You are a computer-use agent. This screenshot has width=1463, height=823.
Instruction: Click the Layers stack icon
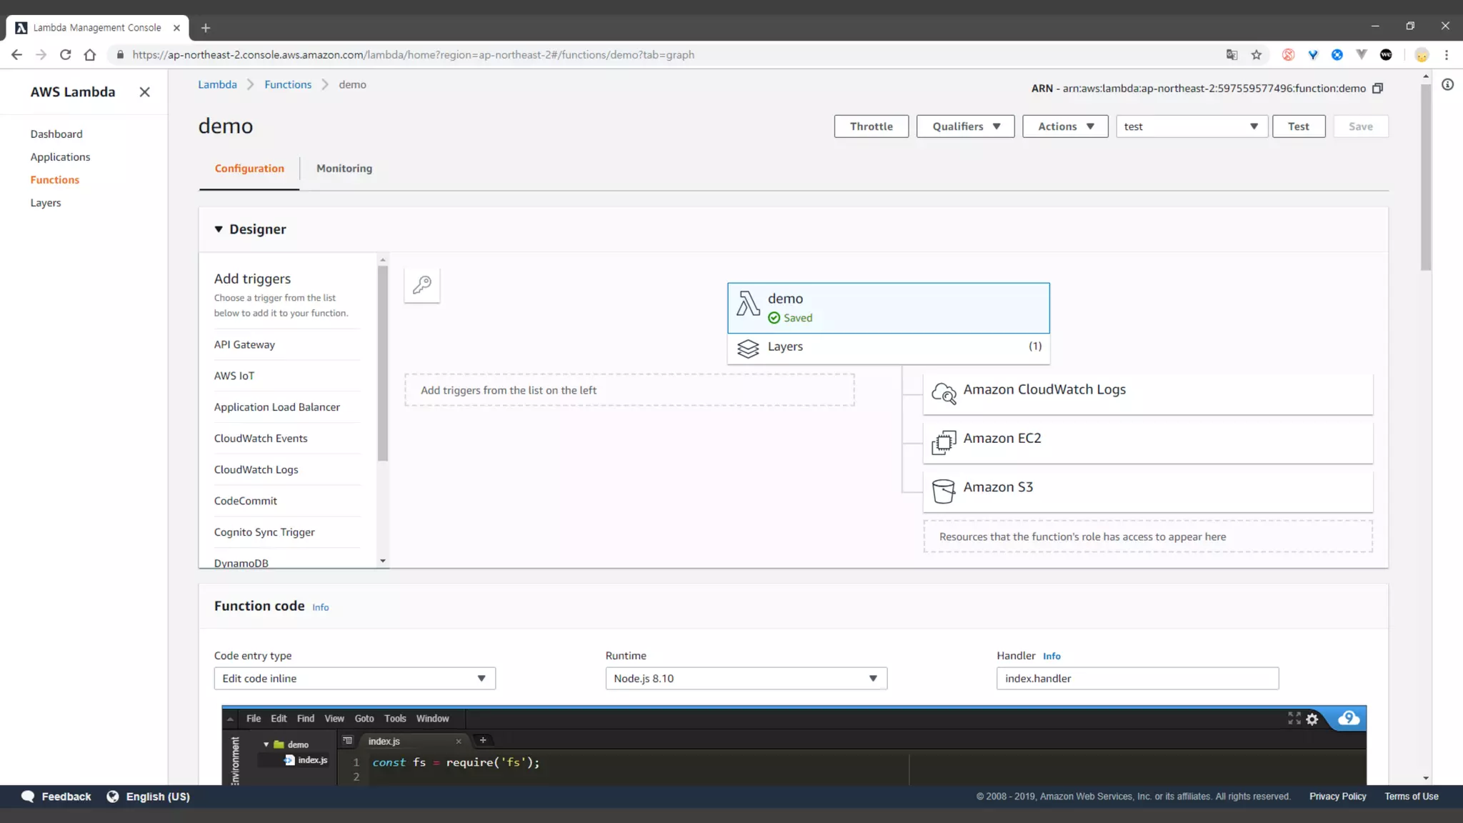coord(748,348)
